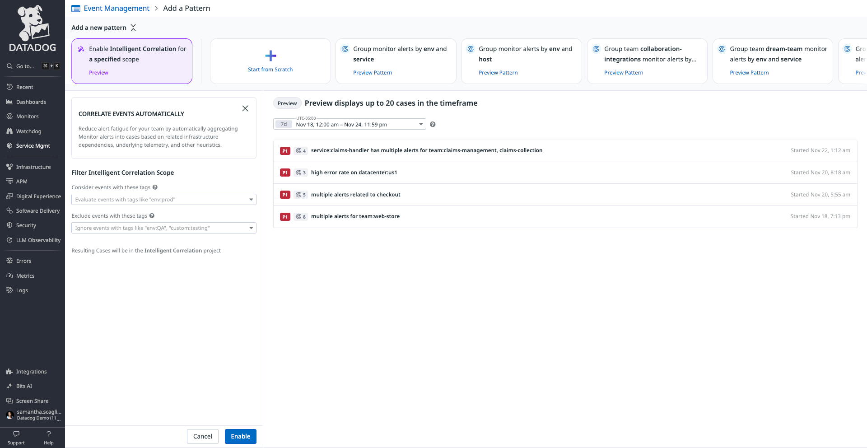The width and height of the screenshot is (867, 448).
Task: Navigate to Event Management breadcrumb
Action: (116, 8)
